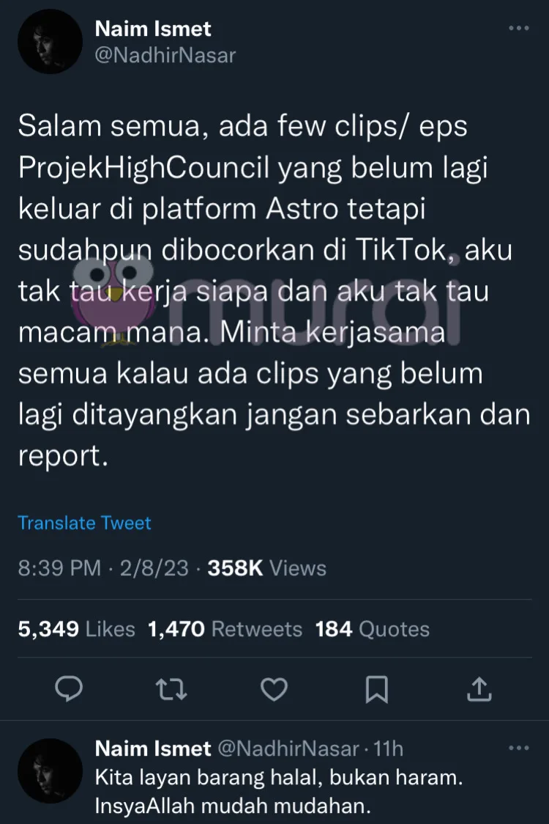Like the tweet with heart icon
549x824 pixels.
(274, 689)
